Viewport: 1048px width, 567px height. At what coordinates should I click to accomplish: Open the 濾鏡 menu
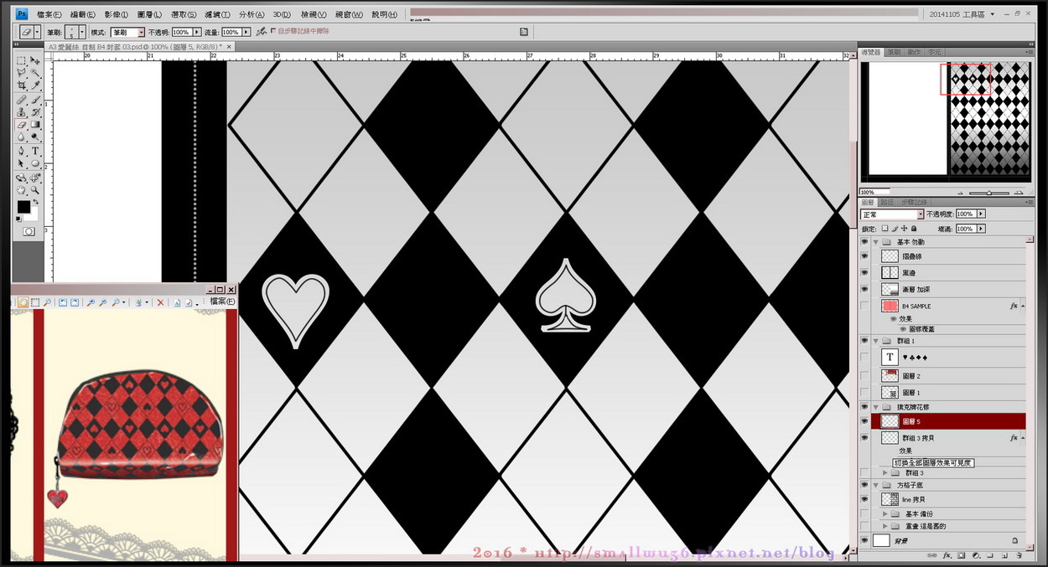click(217, 14)
